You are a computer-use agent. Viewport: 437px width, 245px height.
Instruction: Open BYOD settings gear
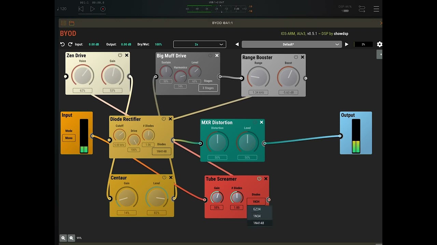380,44
